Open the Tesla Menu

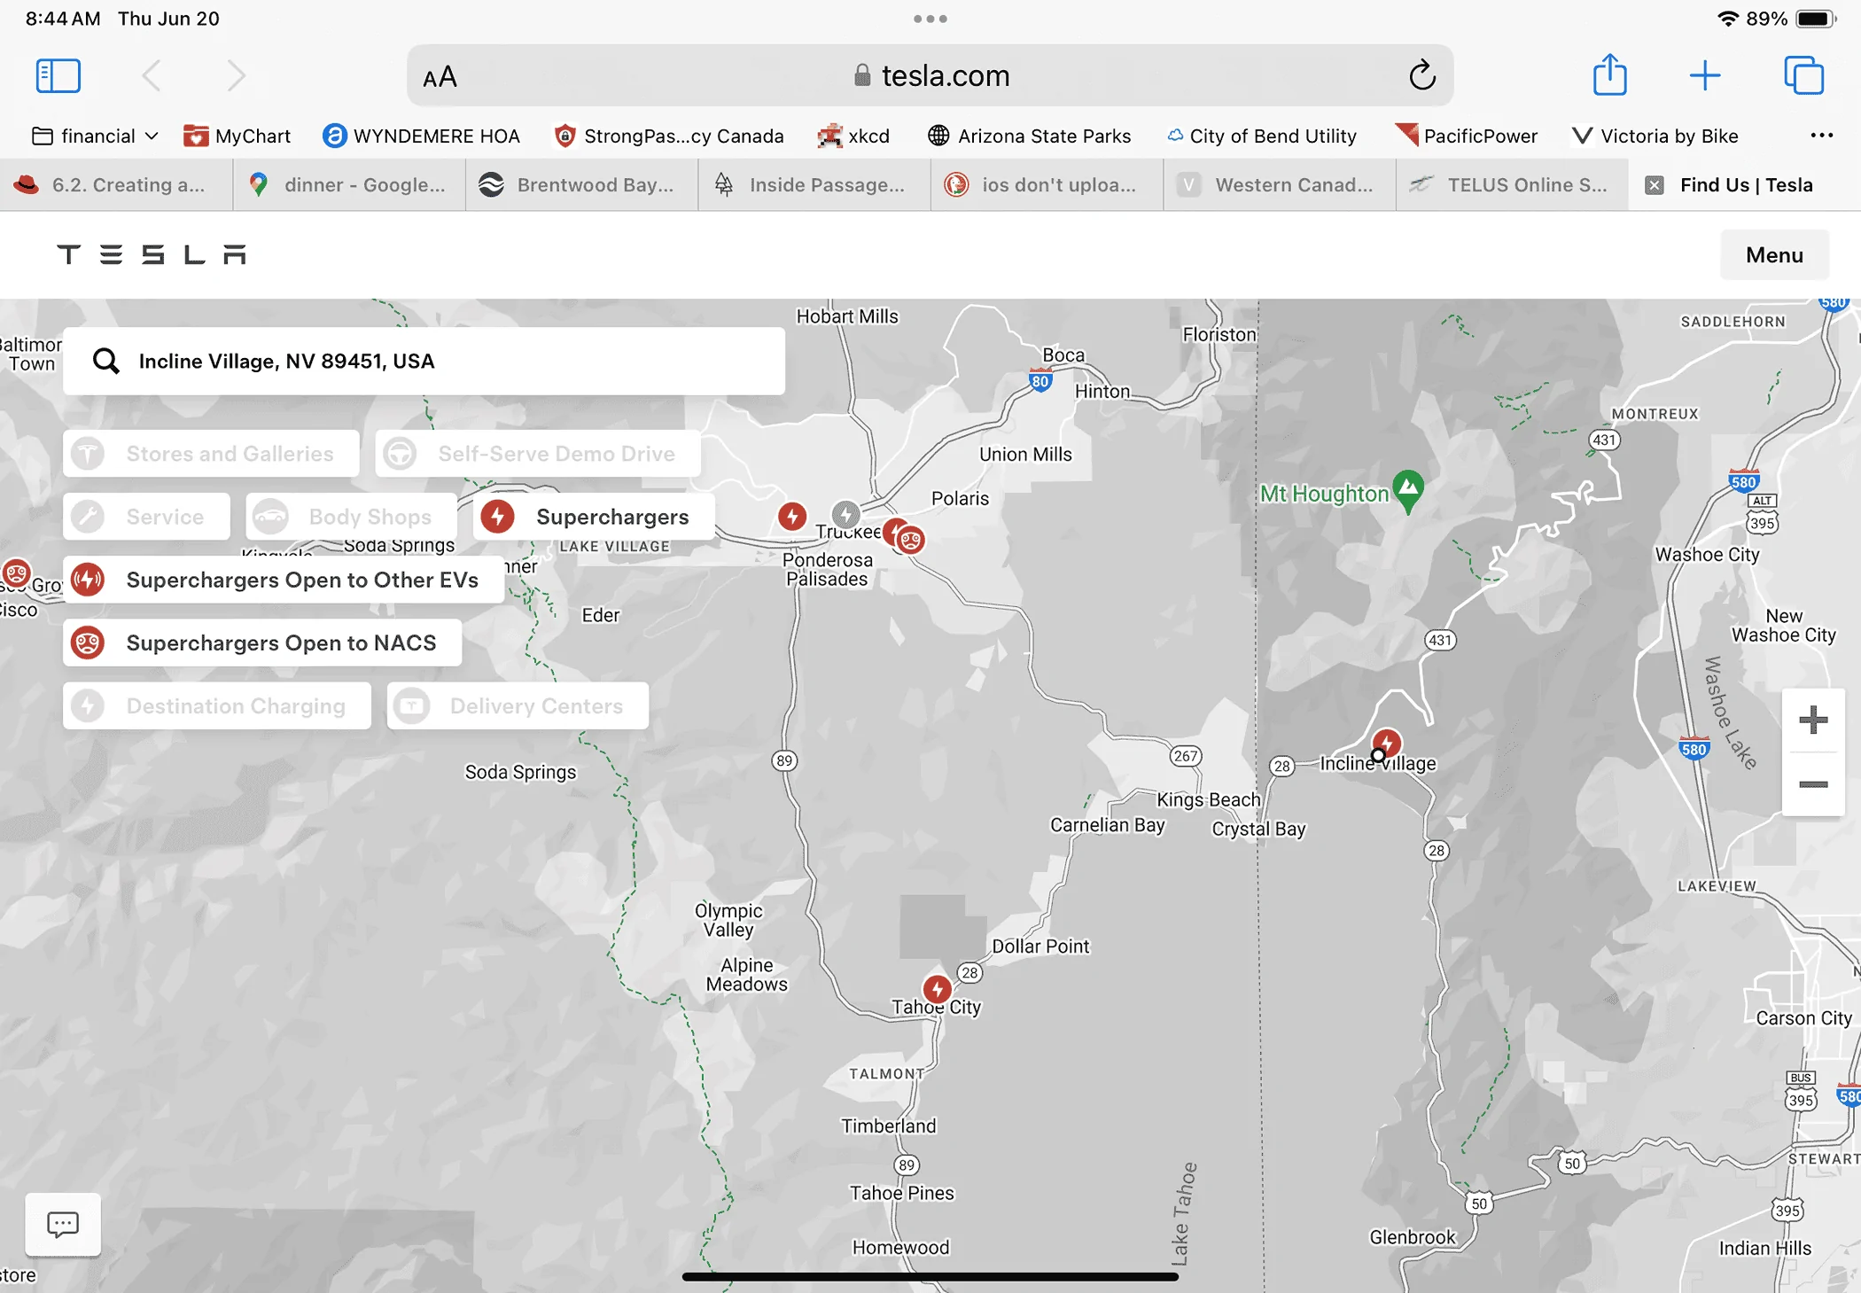coord(1774,255)
